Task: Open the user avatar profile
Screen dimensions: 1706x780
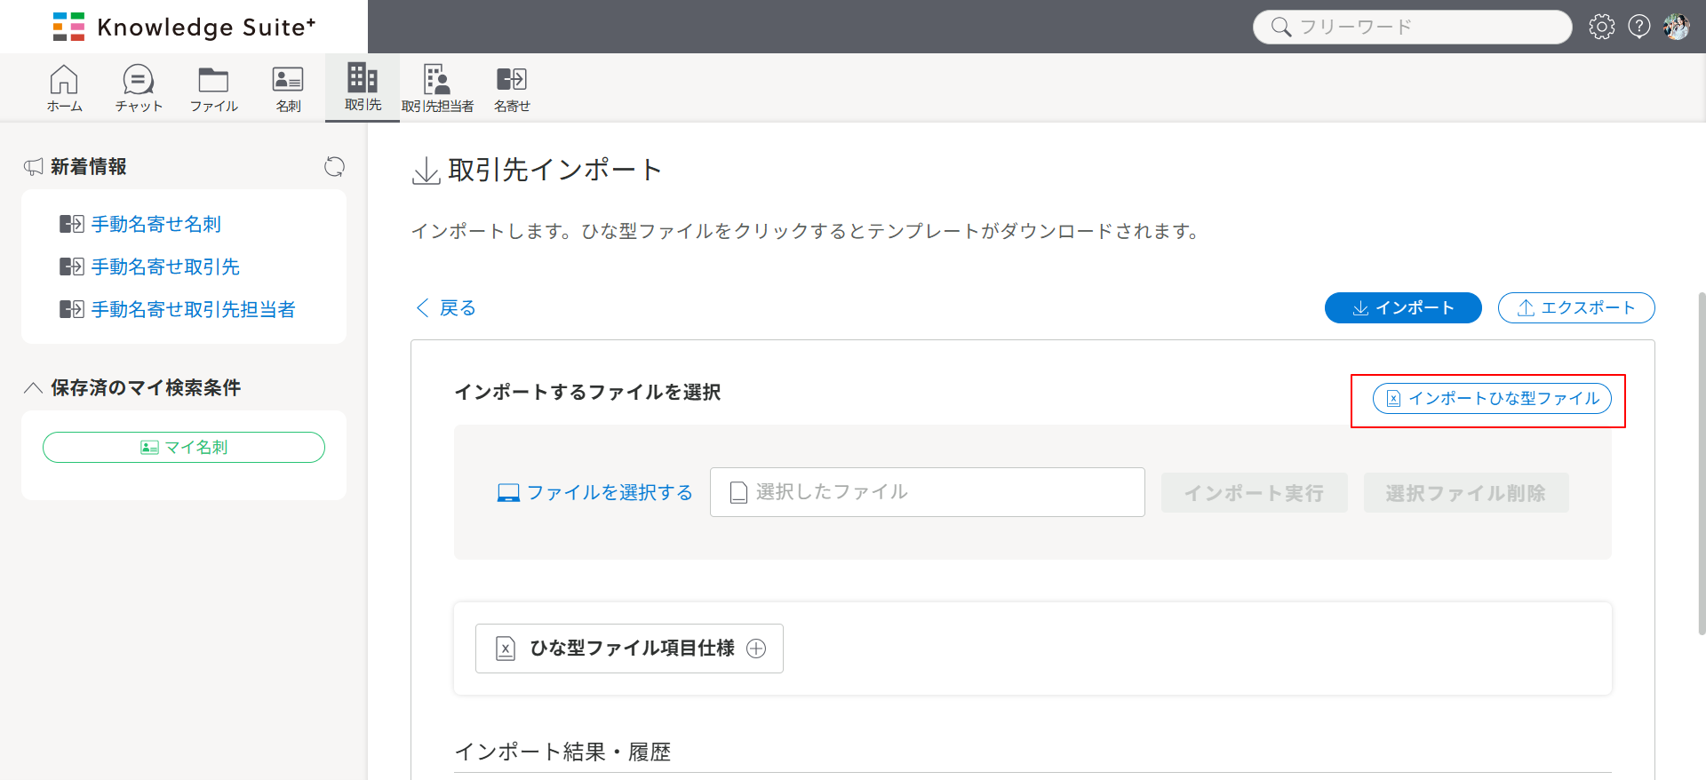Action: [1677, 27]
